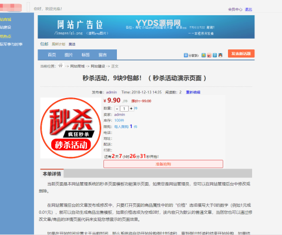Click the 准备抢购 purchase button
Image resolution: width=282 pixels, height=235 pixels.
click(163, 164)
